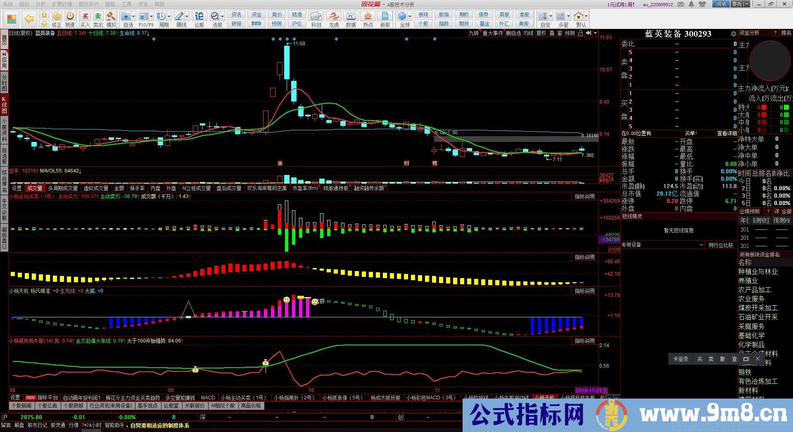Click the notification bell icon

pos(691,4)
